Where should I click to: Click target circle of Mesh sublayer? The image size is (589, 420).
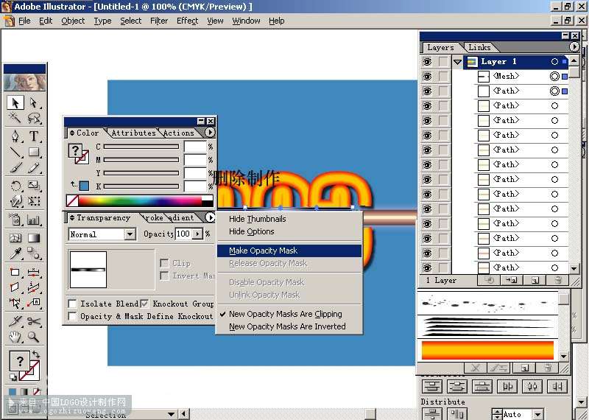[x=554, y=77]
